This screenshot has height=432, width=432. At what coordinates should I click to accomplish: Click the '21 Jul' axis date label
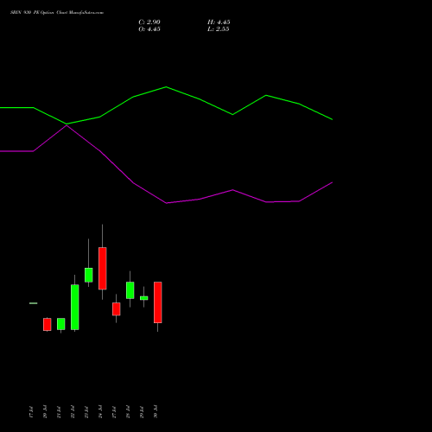pos(59,412)
